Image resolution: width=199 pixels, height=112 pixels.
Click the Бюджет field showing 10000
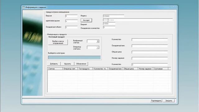click(x=109, y=24)
